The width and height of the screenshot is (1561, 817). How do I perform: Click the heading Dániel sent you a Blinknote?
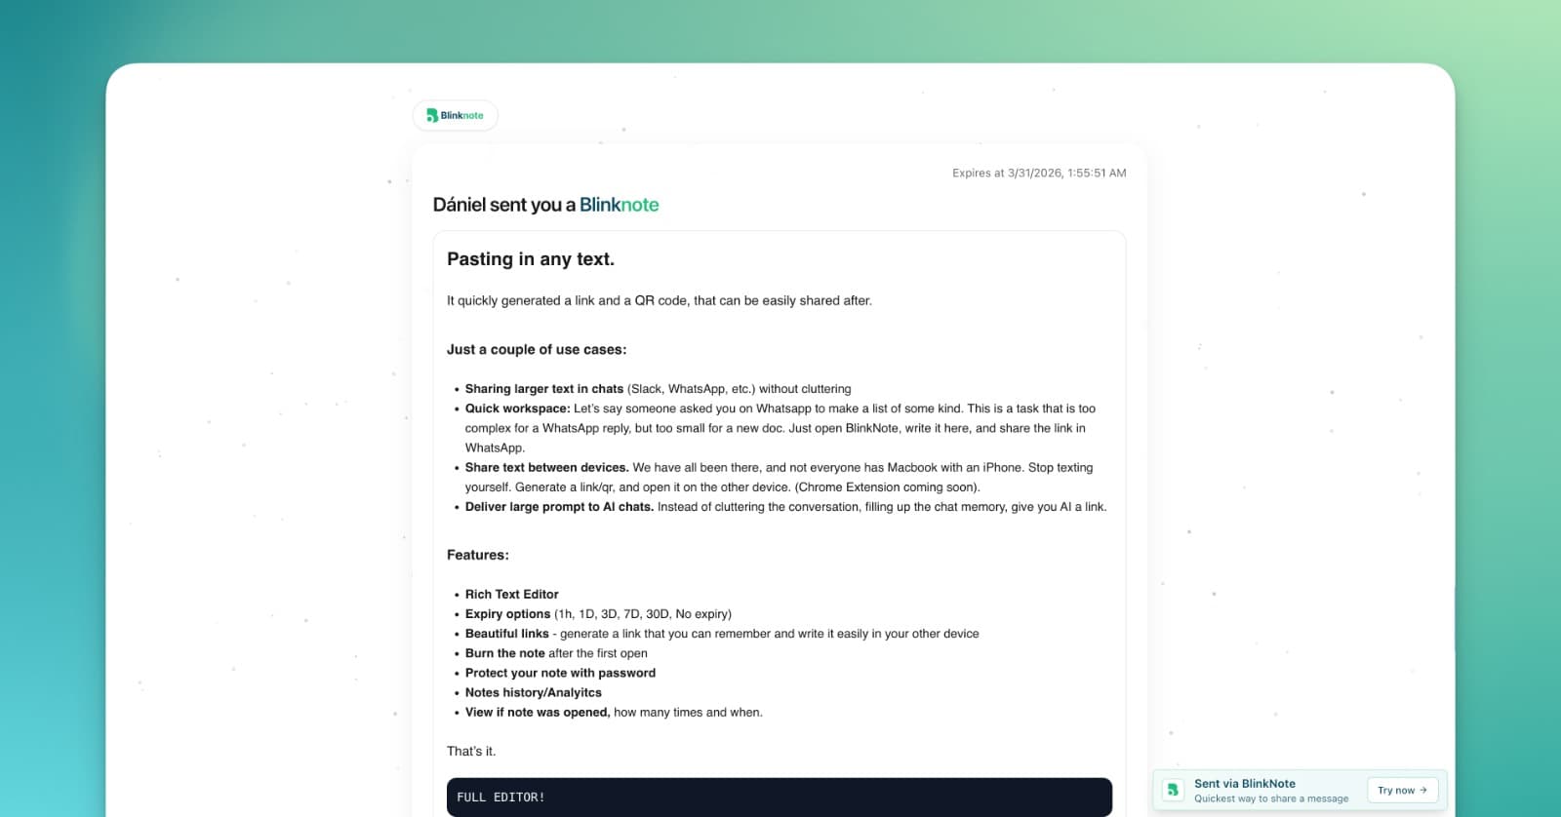coord(545,205)
